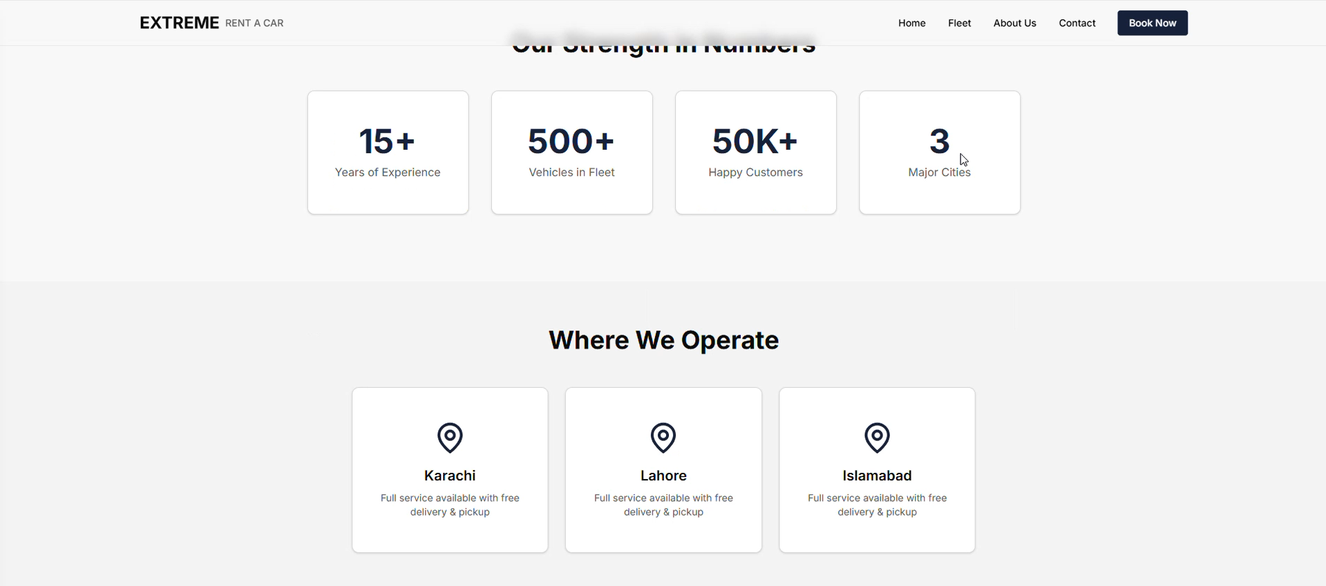The height and width of the screenshot is (586, 1326).
Task: Select the Islamabad heading
Action: pyautogui.click(x=877, y=476)
